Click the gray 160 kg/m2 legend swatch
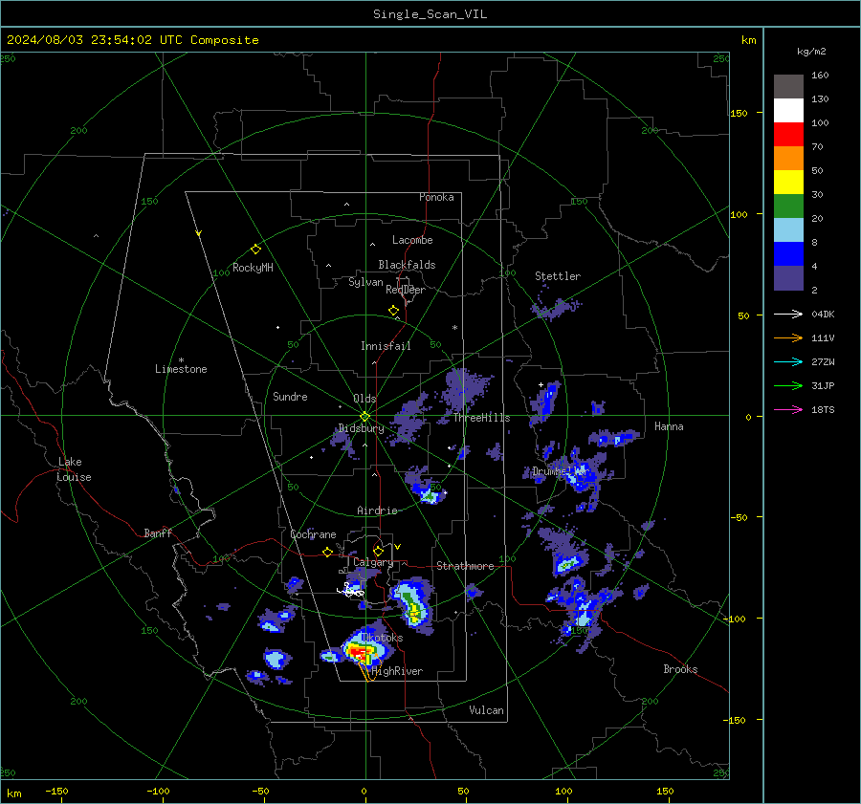 pyautogui.click(x=788, y=86)
